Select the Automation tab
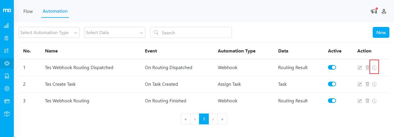 (x=55, y=11)
